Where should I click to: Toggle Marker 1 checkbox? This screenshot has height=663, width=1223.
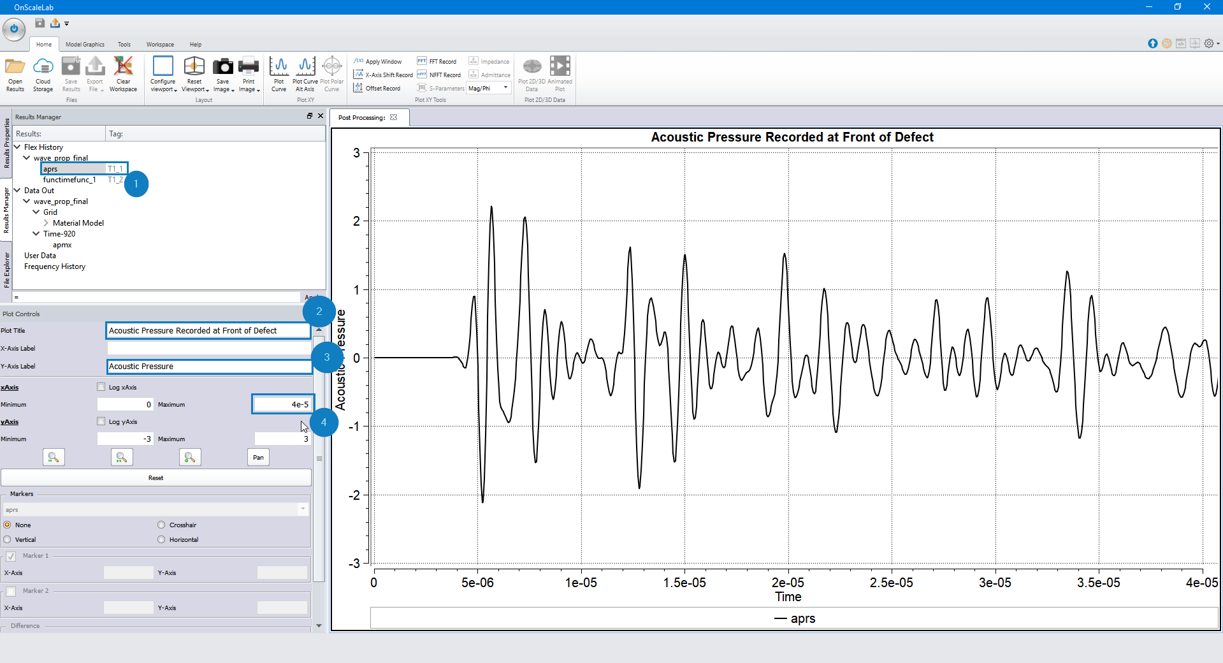pyautogui.click(x=11, y=556)
